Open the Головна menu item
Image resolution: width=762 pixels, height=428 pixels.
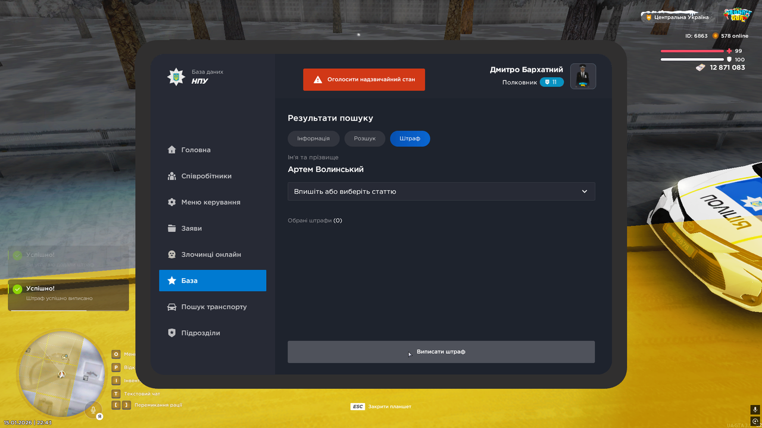point(213,150)
